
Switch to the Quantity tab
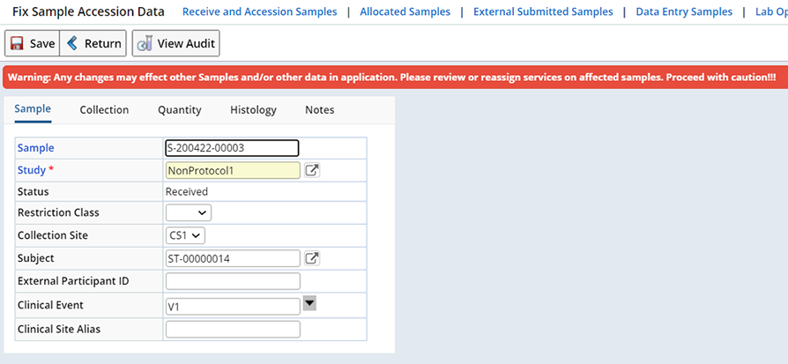click(180, 109)
